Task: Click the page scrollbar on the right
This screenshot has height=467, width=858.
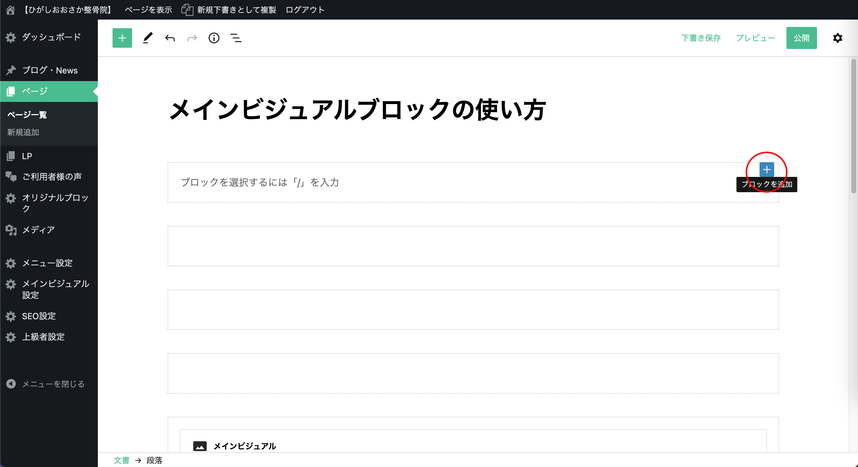Action: pyautogui.click(x=853, y=127)
